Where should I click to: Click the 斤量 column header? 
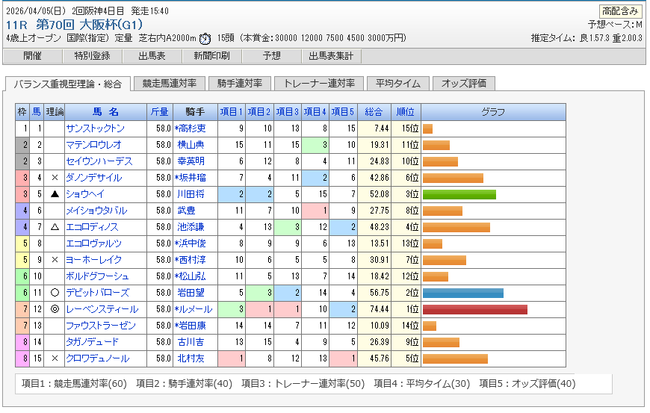click(160, 112)
